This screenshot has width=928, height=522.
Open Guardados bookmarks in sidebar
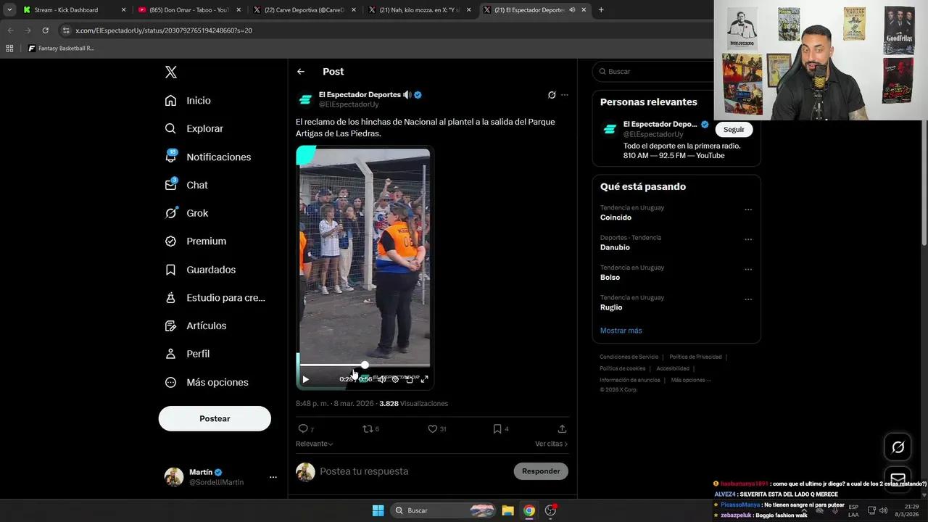coord(200,270)
